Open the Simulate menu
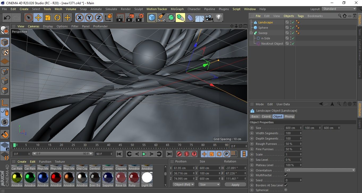 click(111, 9)
